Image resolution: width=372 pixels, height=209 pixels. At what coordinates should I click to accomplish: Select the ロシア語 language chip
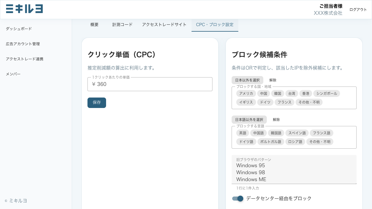(295, 142)
